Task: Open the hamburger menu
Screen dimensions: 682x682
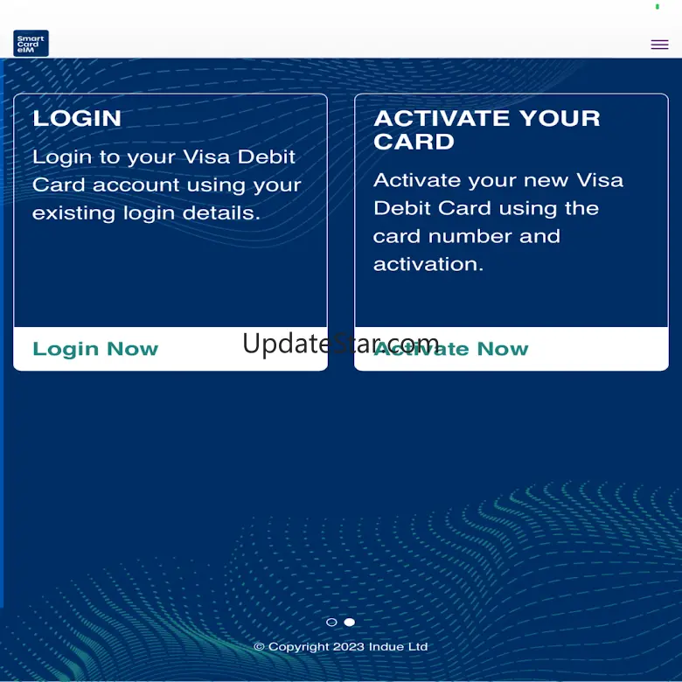Action: [x=659, y=45]
